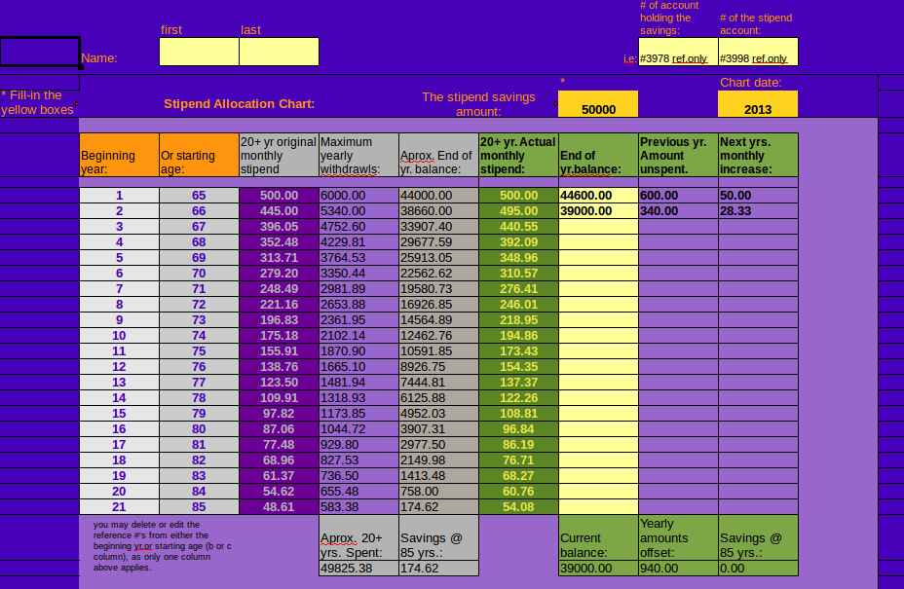Click end of year balance cell 39000.00 in the year 2 row
This screenshot has height=589, width=904.
pos(598,211)
